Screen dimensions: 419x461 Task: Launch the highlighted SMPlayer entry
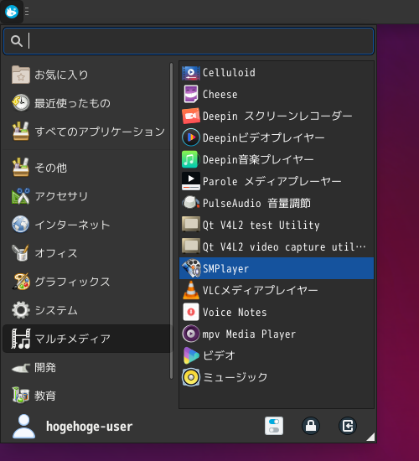point(277,268)
